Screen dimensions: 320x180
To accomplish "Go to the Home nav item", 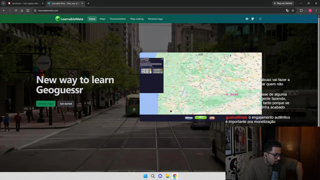I will click(x=92, y=19).
